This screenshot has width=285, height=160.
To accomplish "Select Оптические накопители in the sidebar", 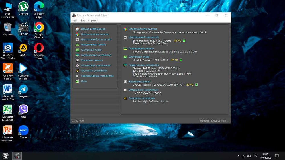I will (x=95, y=65).
